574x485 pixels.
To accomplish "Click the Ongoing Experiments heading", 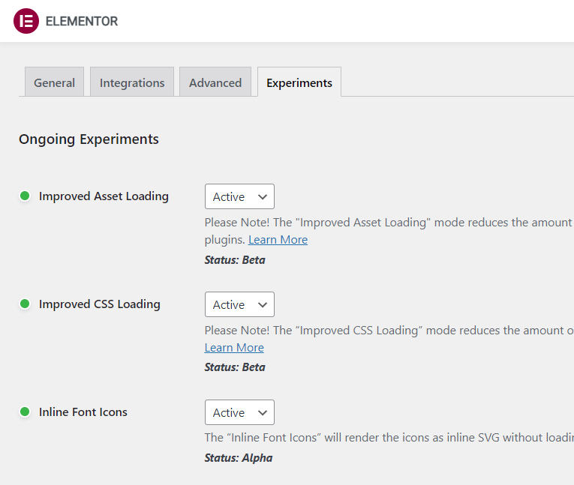I will (89, 139).
